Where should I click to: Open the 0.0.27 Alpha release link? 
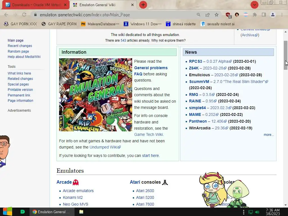click(219, 61)
